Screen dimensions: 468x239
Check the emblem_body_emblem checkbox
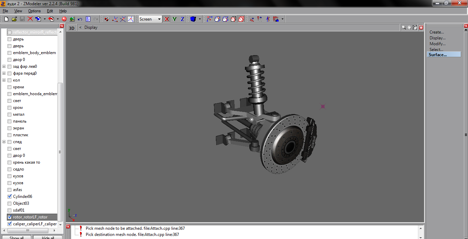coord(10,53)
